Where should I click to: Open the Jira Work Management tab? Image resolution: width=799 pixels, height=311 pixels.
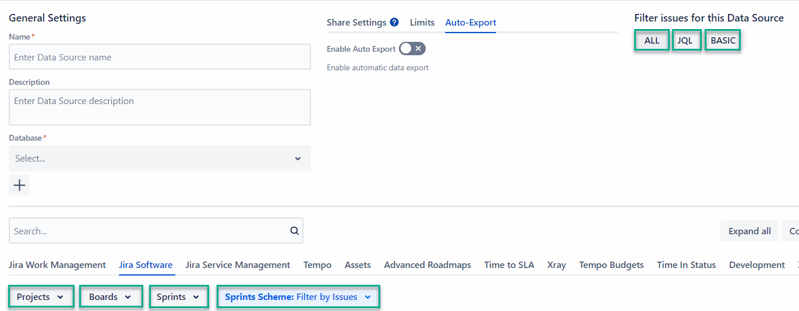[x=57, y=265]
